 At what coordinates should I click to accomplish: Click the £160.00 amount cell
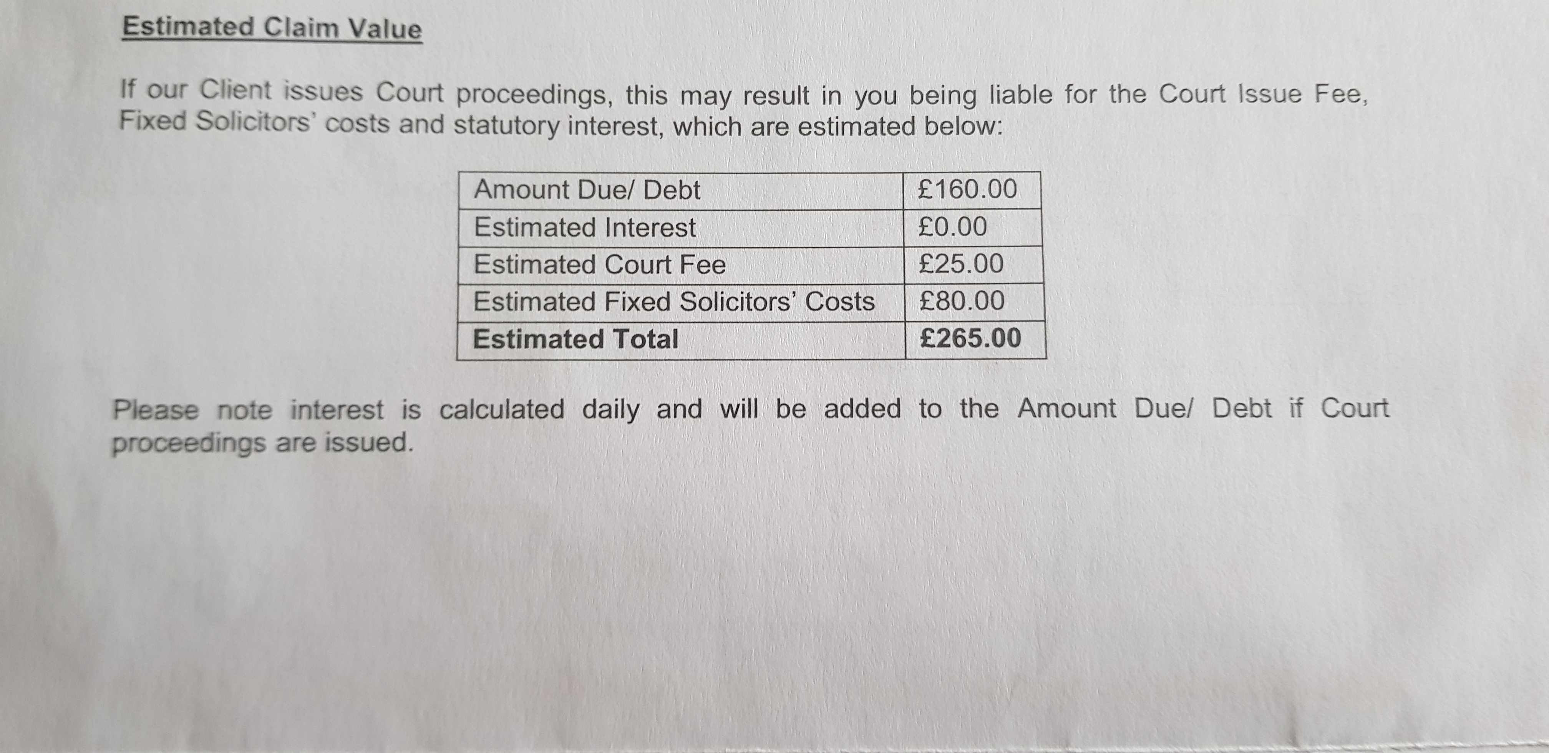pyautogui.click(x=967, y=189)
